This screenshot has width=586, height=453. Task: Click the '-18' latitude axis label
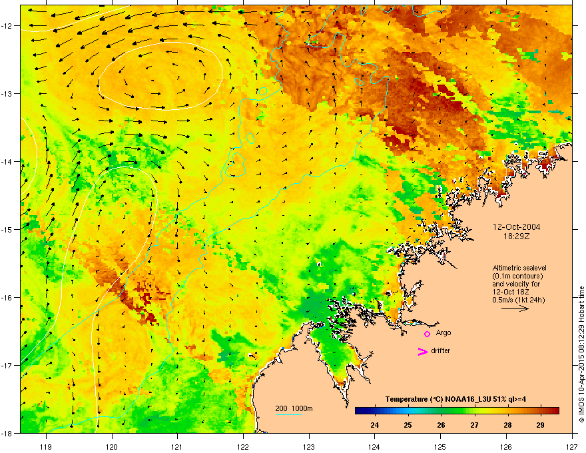click(7, 433)
